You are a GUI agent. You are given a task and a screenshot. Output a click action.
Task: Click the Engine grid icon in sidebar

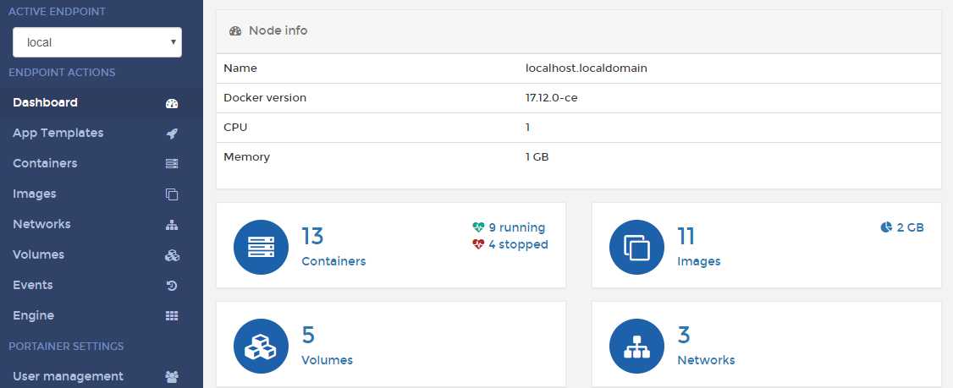[172, 316]
